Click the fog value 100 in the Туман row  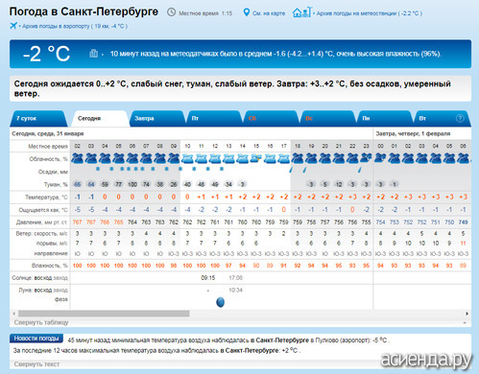pyautogui.click(x=132, y=184)
